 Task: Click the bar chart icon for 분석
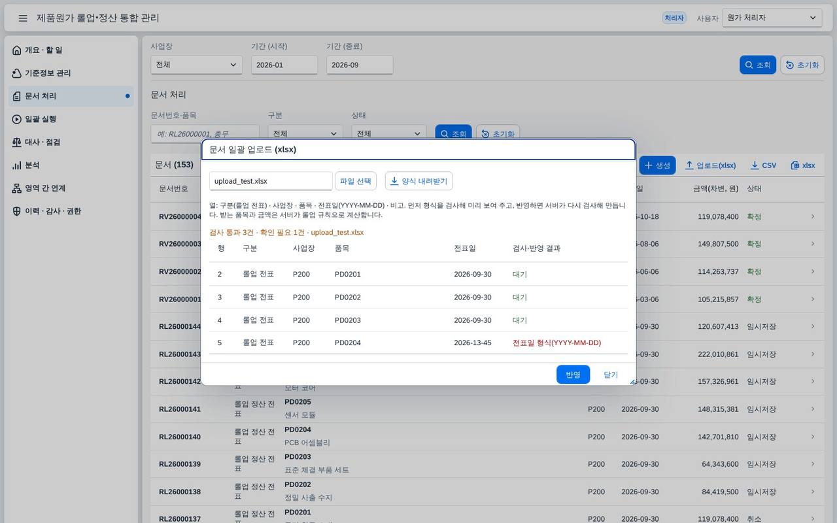tap(17, 165)
